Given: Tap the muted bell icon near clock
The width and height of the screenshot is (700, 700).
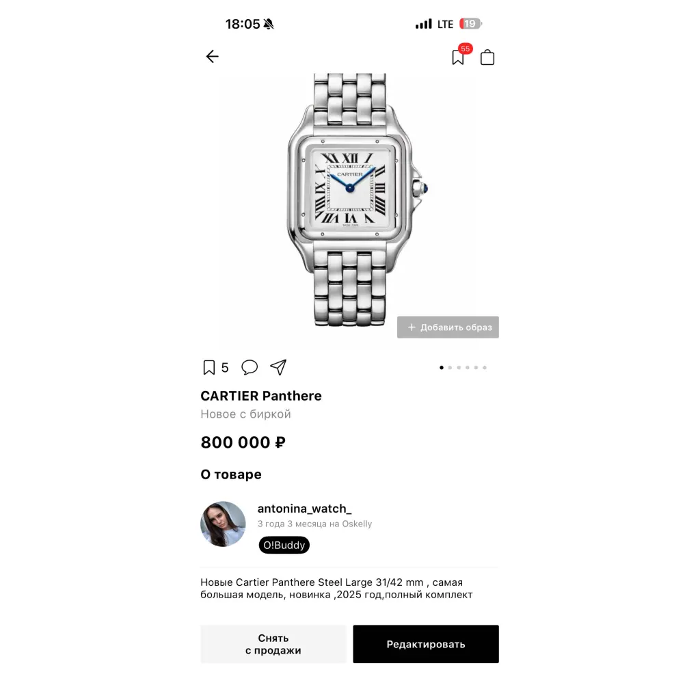Looking at the screenshot, I should tap(268, 24).
